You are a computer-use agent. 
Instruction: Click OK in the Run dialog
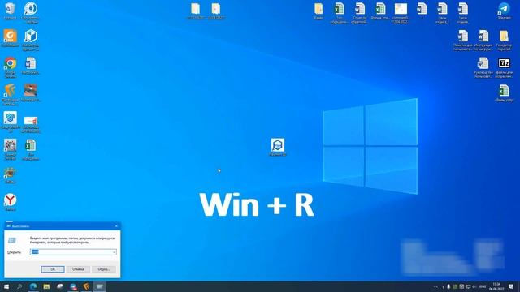[x=53, y=269]
